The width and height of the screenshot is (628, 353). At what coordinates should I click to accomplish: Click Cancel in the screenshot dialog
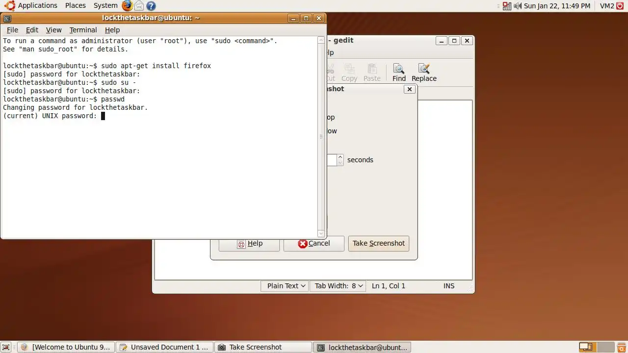tap(314, 243)
